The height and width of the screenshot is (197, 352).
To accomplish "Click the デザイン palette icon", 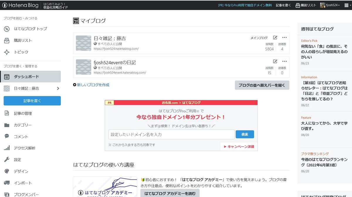I will [x=7, y=171].
